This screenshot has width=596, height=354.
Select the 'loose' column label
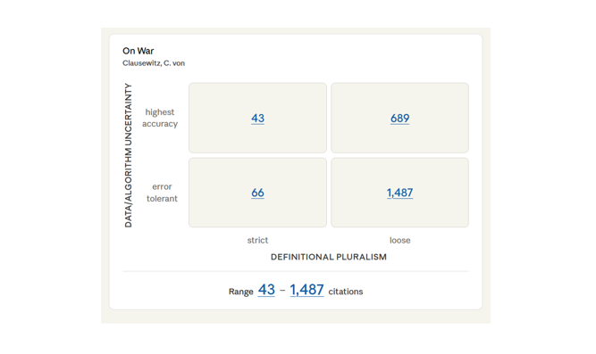click(x=400, y=240)
